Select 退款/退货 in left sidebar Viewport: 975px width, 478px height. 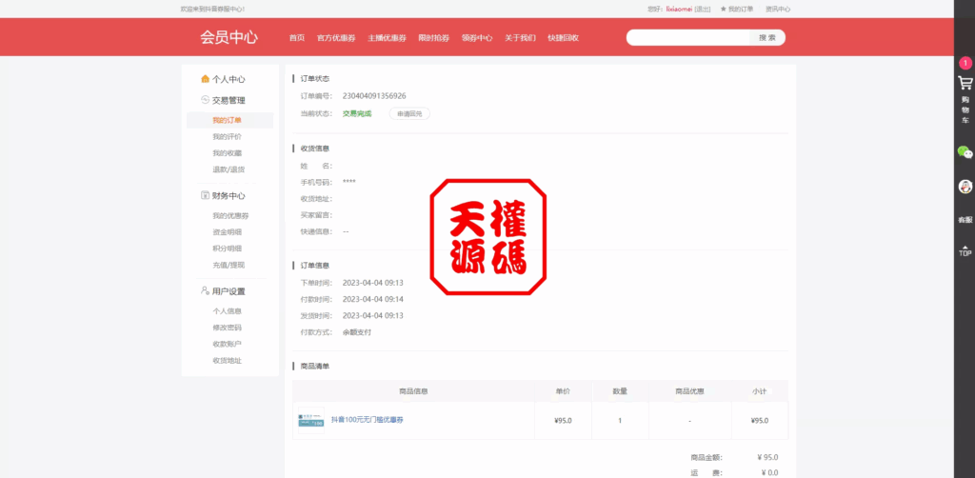(x=229, y=169)
